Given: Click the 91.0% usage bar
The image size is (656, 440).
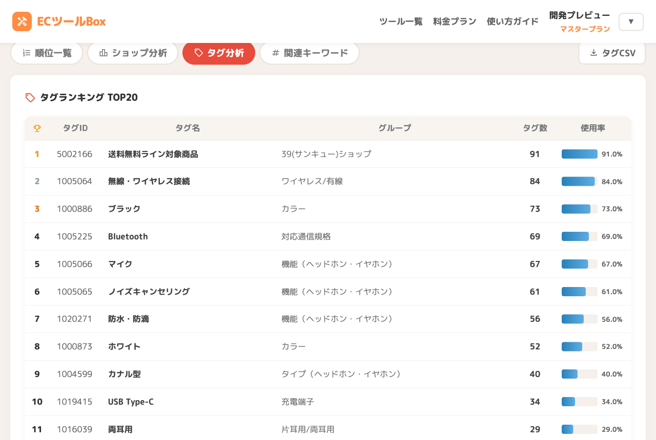Looking at the screenshot, I should (580, 154).
